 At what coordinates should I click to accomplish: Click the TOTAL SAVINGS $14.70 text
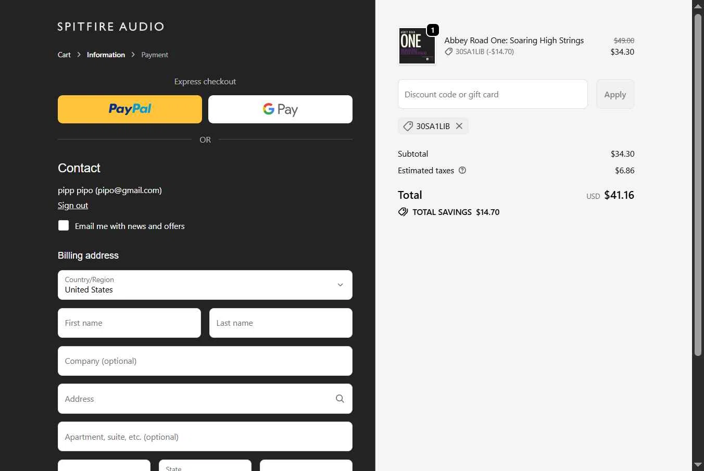(456, 212)
